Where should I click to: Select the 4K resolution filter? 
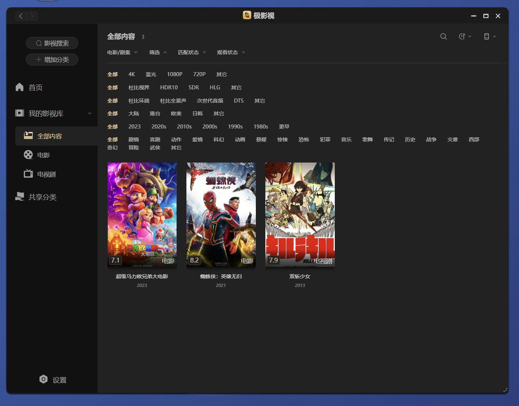[132, 74]
